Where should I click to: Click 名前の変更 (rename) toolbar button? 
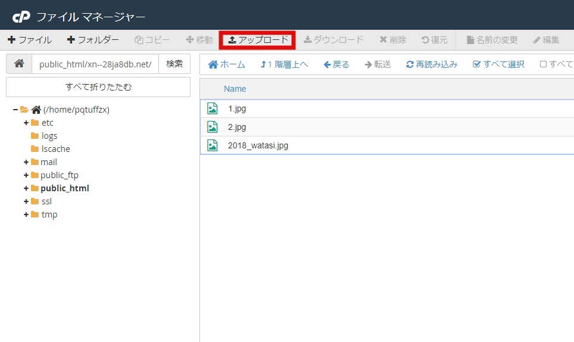pyautogui.click(x=492, y=40)
